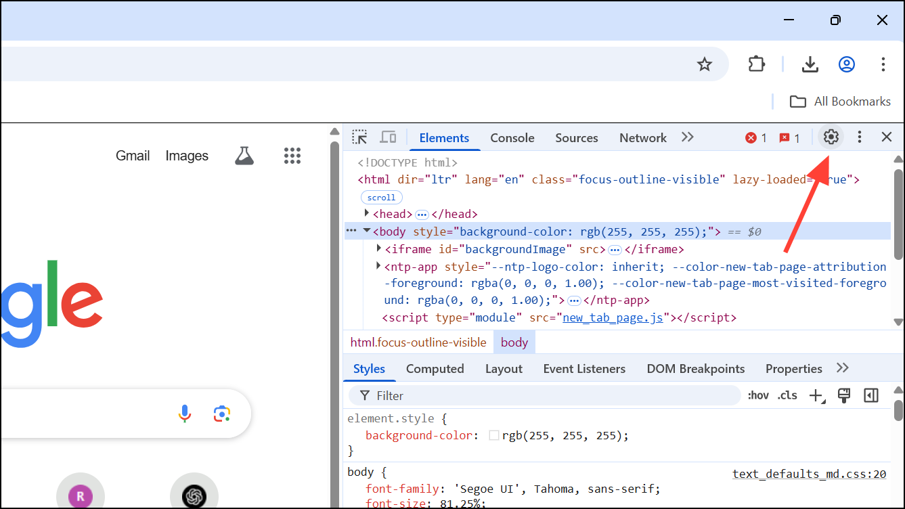
Task: Toggle the .cls class editor
Action: [787, 395]
